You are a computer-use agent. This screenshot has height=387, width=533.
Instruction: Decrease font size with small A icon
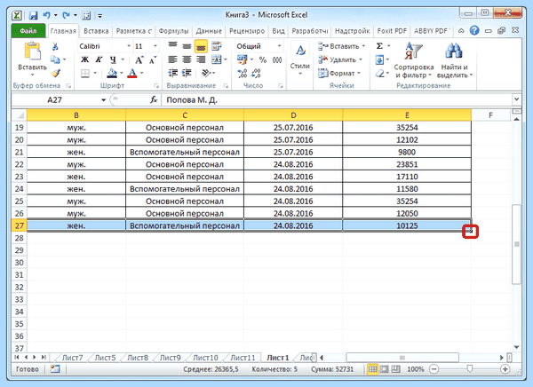point(153,59)
